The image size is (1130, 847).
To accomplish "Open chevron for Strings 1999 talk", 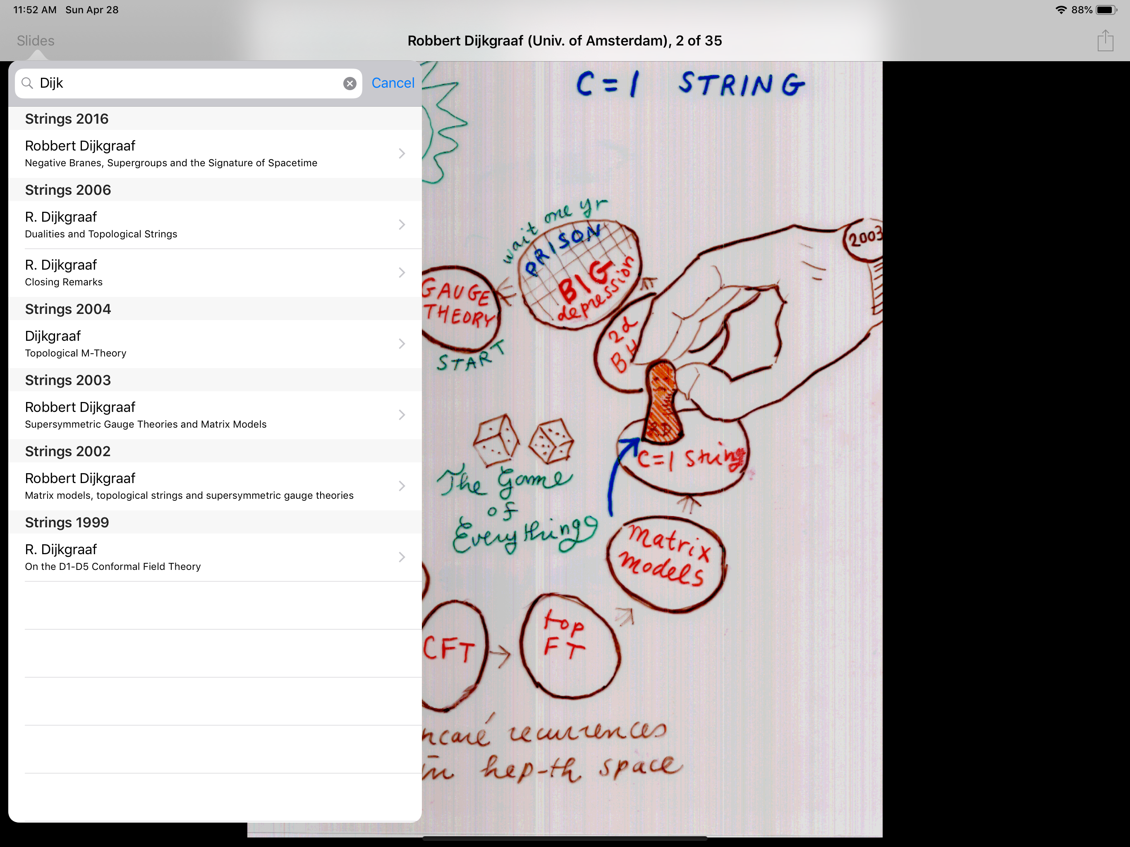I will pos(402,557).
